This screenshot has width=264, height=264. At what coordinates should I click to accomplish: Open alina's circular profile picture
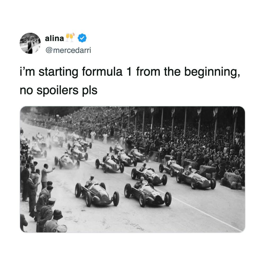click(30, 43)
